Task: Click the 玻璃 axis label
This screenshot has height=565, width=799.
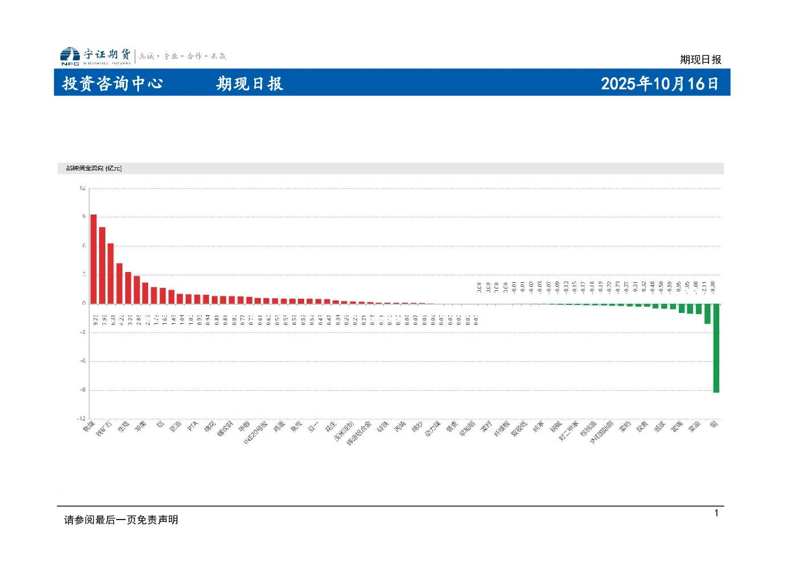Action: tap(677, 427)
